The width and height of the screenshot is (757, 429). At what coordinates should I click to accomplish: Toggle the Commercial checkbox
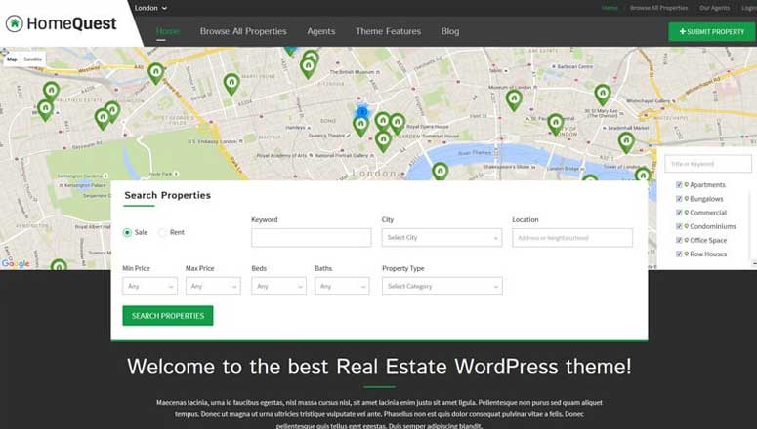(x=679, y=213)
